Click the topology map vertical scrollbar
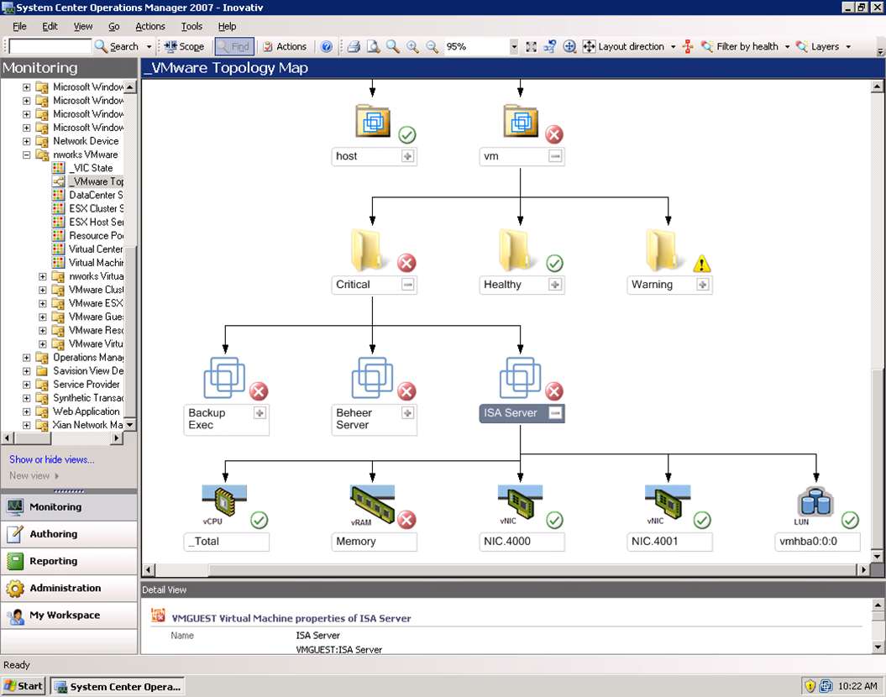This screenshot has width=886, height=697. click(877, 322)
